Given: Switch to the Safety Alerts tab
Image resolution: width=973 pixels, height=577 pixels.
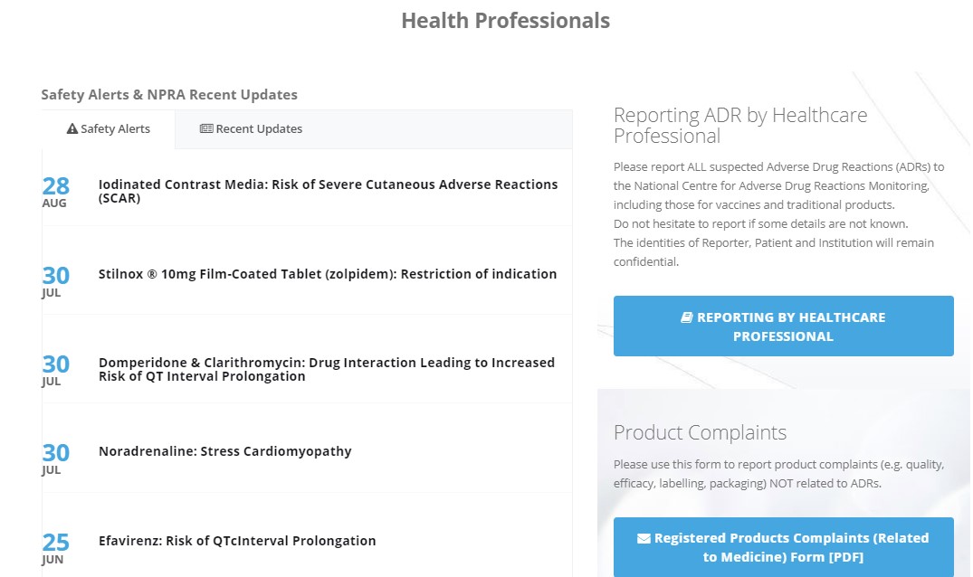Looking at the screenshot, I should pyautogui.click(x=109, y=129).
